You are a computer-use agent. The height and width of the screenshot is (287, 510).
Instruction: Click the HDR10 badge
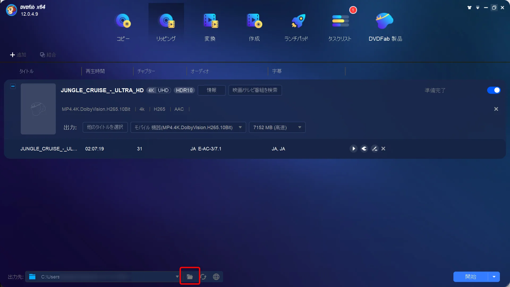click(x=184, y=90)
